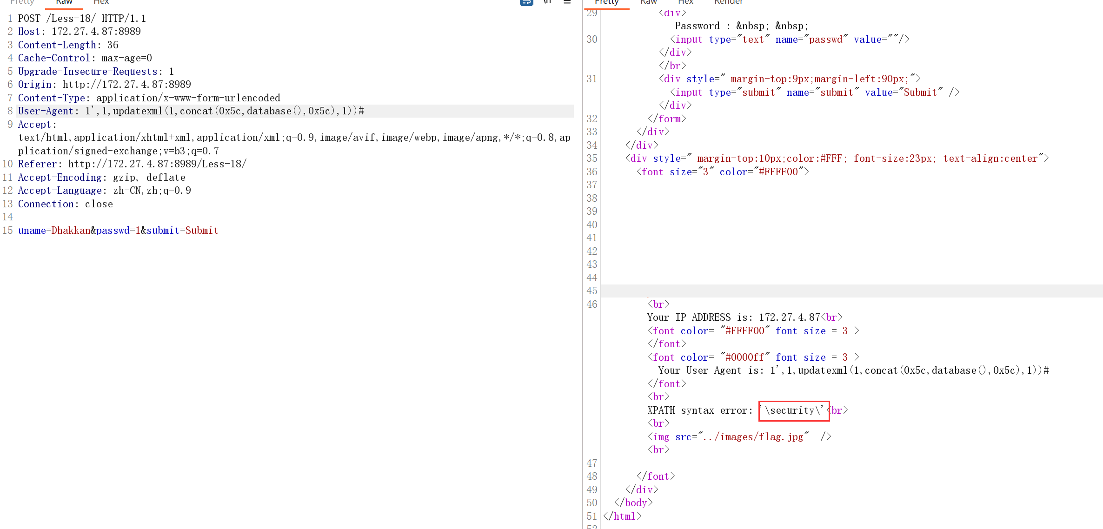
Task: Switch the request pane to the Hex tab
Action: click(x=101, y=2)
